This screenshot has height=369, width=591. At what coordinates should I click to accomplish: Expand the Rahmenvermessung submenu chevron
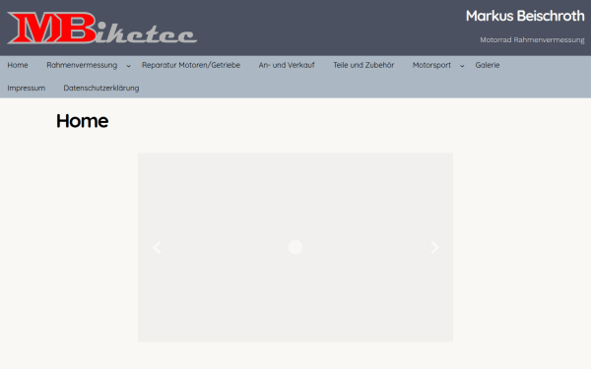128,66
